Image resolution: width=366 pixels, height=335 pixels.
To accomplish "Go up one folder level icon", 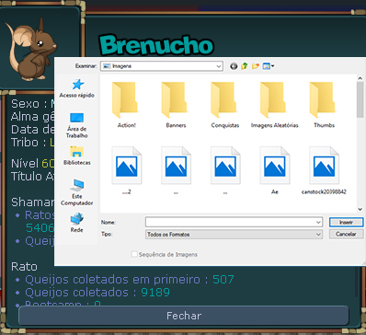I will click(x=245, y=66).
